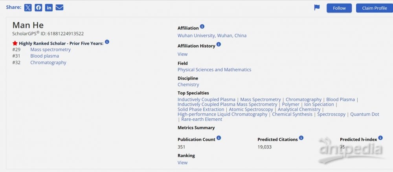The height and width of the screenshot is (172, 393).
Task: Open info icon beside Affiliation History
Action: [x=219, y=44]
